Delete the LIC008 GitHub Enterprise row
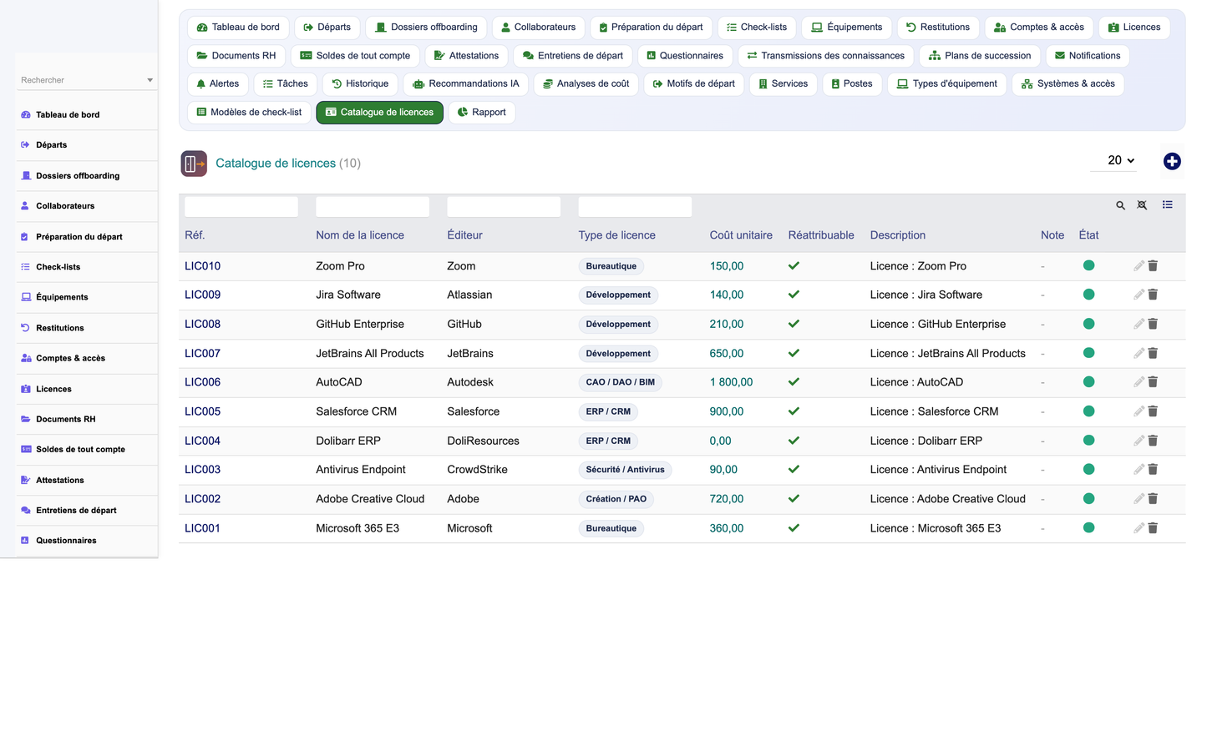The height and width of the screenshot is (746, 1207). [x=1153, y=324]
